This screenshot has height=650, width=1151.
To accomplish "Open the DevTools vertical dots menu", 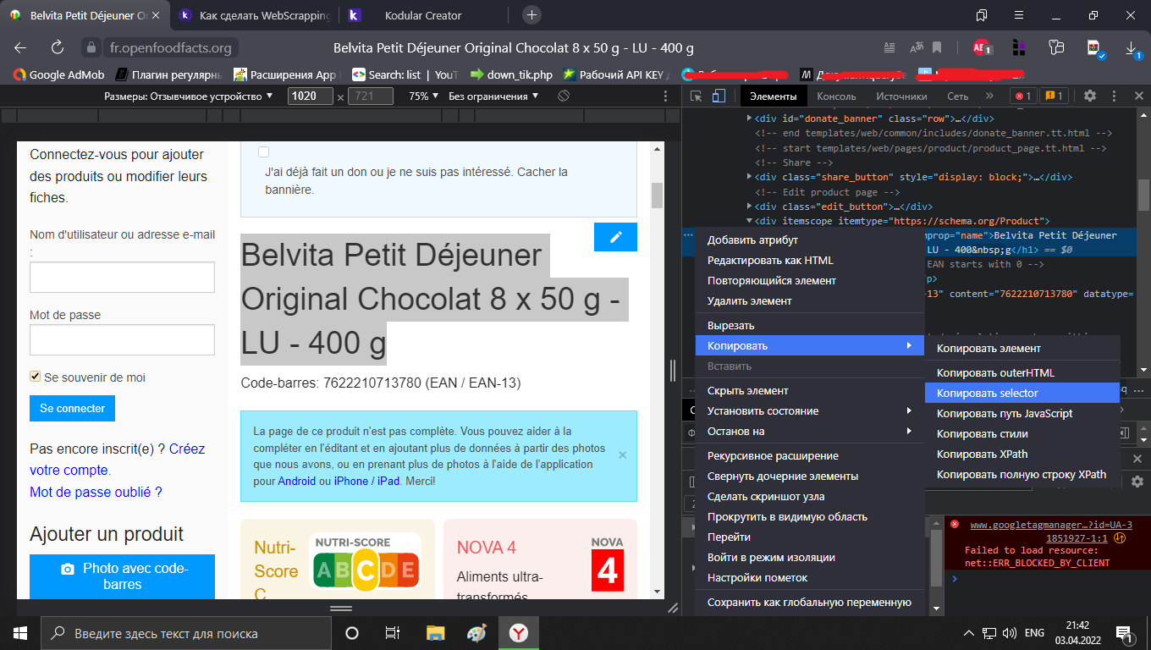I will (1112, 96).
